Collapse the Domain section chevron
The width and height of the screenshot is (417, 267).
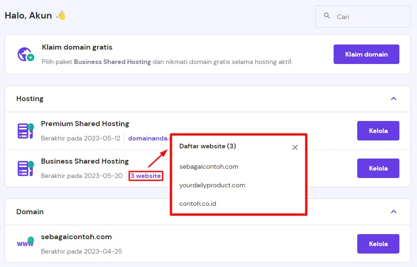(393, 212)
